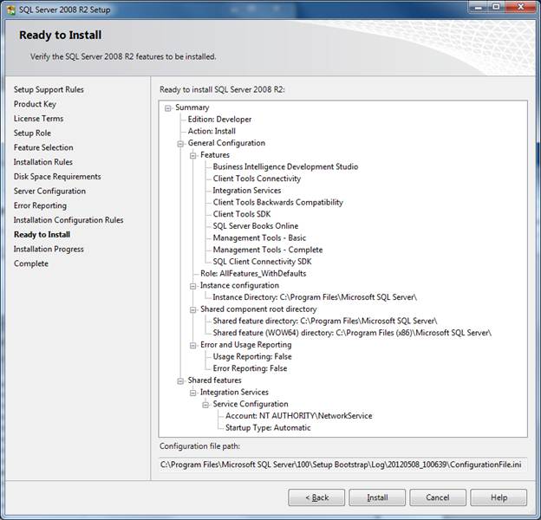Select the Product Key step
This screenshot has height=520, width=541.
35,104
